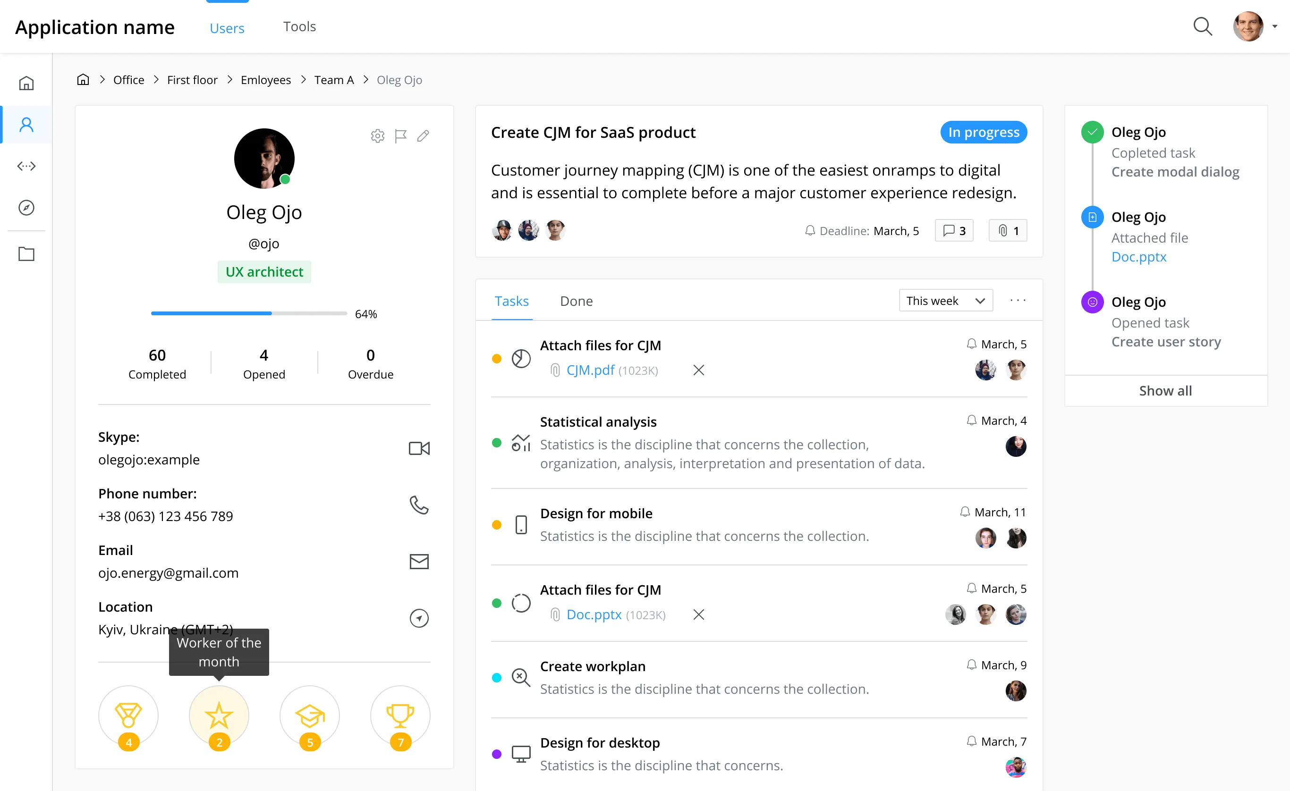1290x791 pixels.
Task: Open compass icon in sidebar
Action: tap(26, 208)
